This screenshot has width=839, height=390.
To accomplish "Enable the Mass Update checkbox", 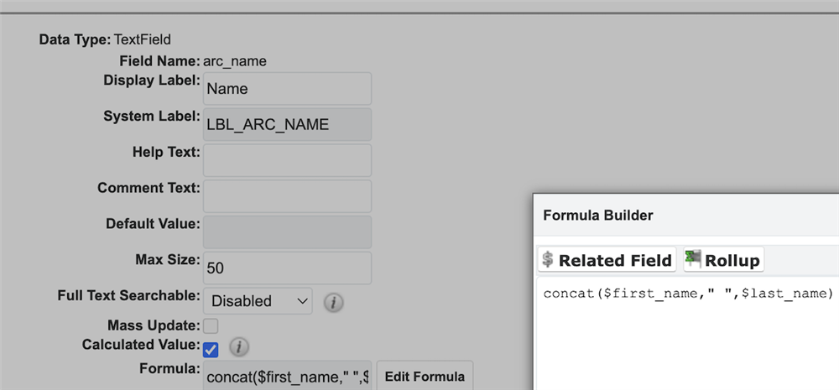I will pyautogui.click(x=211, y=325).
